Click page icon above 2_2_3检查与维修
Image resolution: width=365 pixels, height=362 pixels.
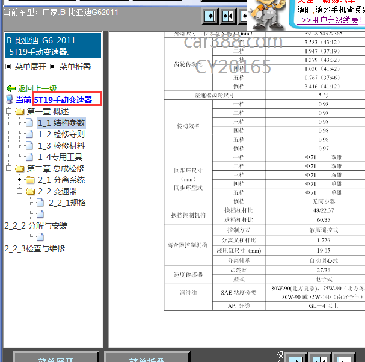40,237
